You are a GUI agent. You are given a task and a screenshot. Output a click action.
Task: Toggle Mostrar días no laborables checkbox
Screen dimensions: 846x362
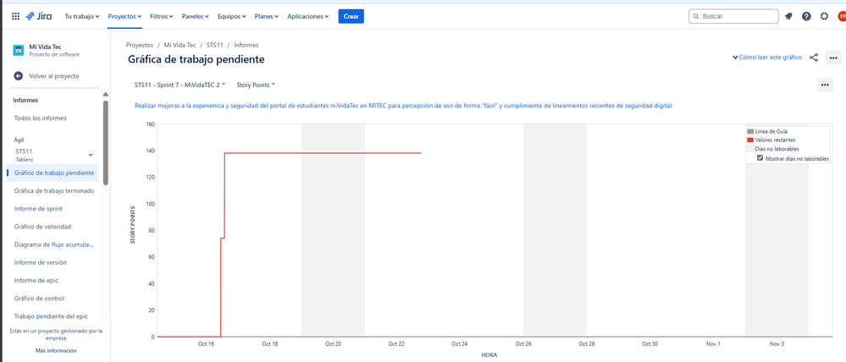click(x=760, y=158)
